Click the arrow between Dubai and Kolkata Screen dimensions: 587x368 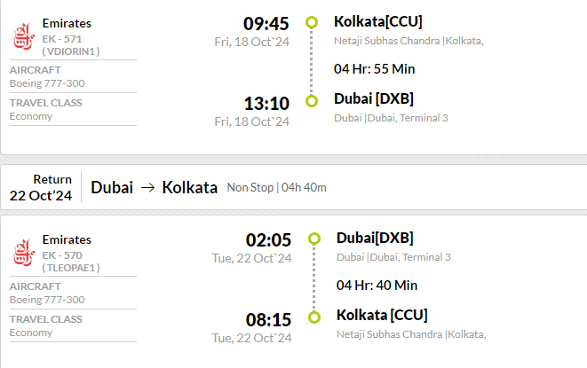click(x=147, y=188)
